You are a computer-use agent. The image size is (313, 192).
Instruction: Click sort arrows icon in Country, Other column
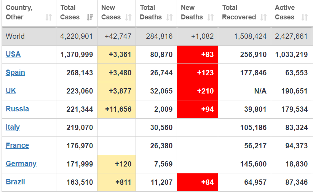tap(48, 17)
